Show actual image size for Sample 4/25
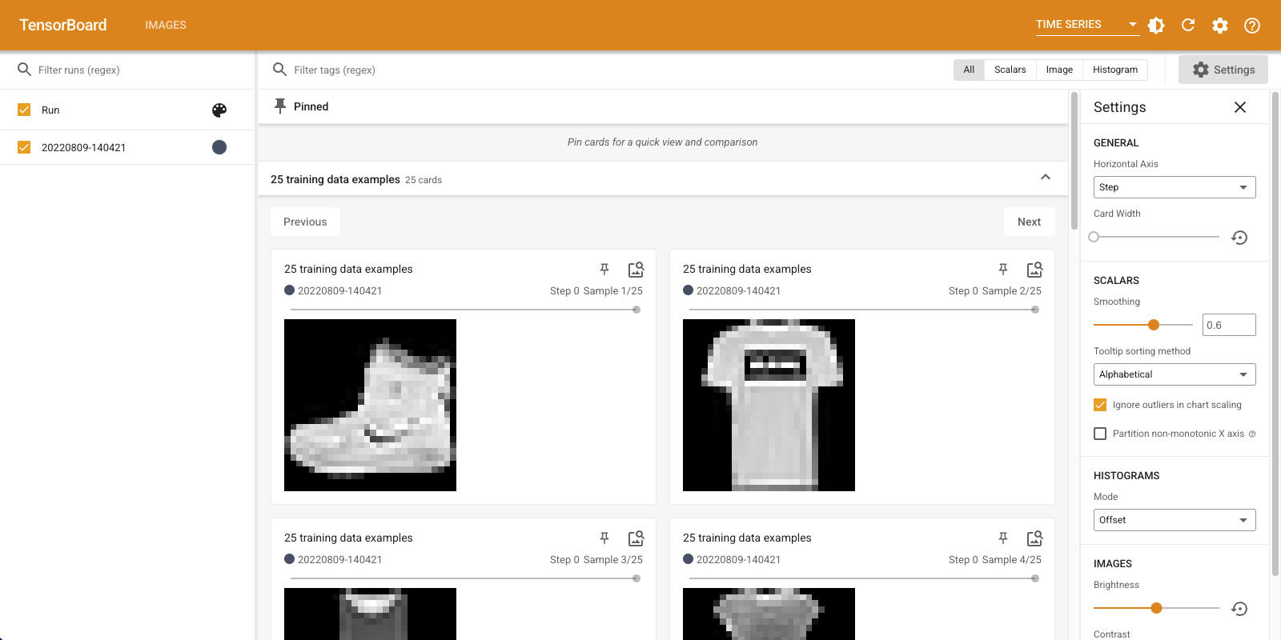The height and width of the screenshot is (640, 1281). coord(1034,538)
